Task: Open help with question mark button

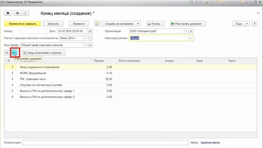Action: coord(254,24)
